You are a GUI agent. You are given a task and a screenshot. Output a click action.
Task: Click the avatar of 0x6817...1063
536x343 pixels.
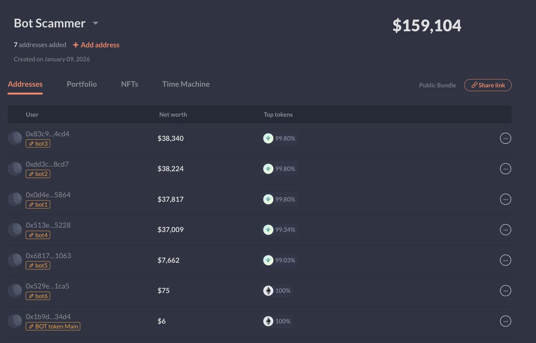point(15,260)
